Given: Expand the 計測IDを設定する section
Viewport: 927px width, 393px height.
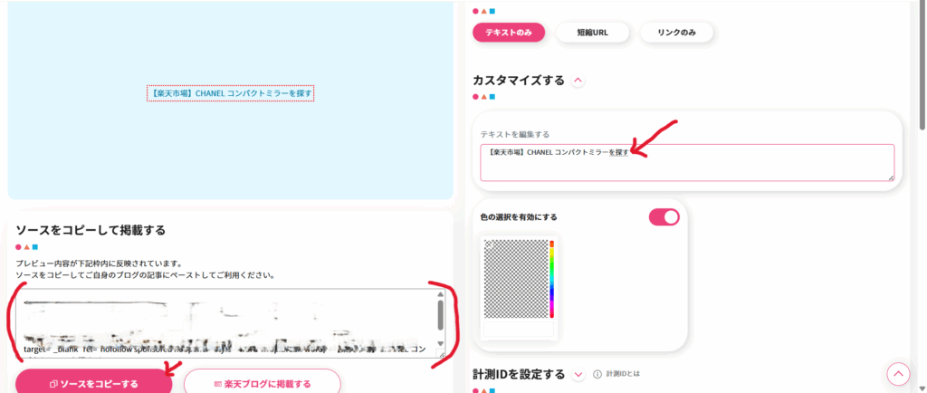Looking at the screenshot, I should [x=578, y=374].
